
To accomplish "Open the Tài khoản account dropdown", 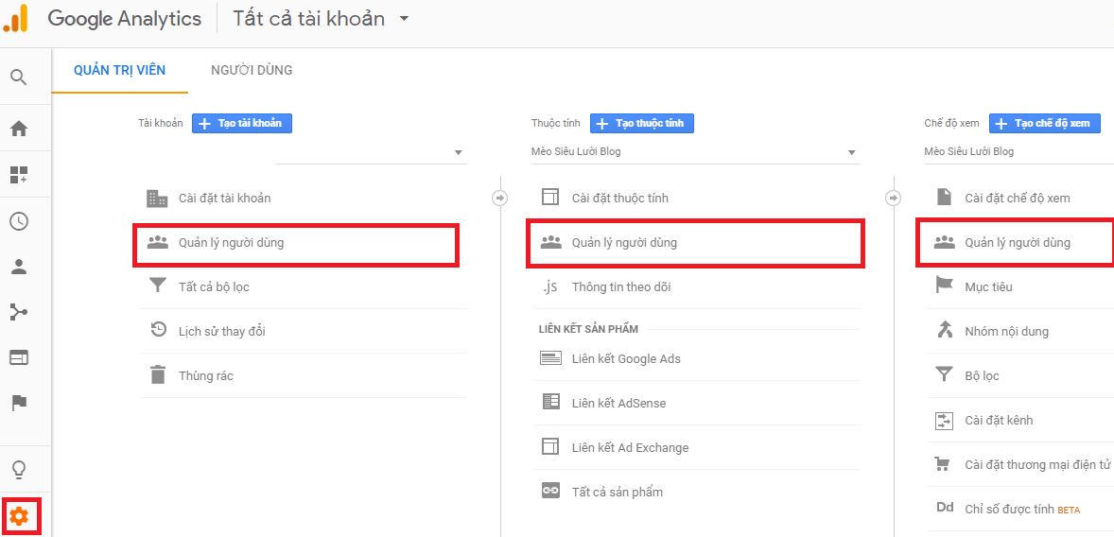I will click(372, 152).
